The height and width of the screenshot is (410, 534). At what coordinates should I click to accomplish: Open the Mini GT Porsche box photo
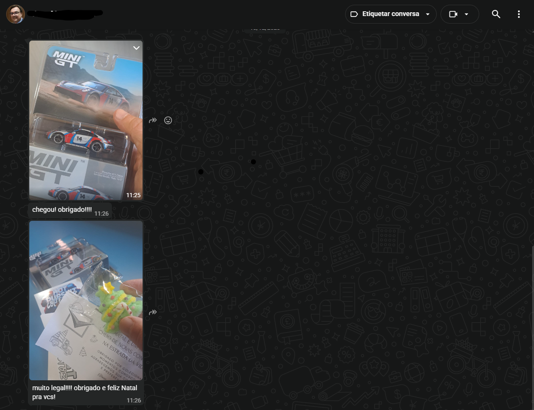(x=85, y=120)
